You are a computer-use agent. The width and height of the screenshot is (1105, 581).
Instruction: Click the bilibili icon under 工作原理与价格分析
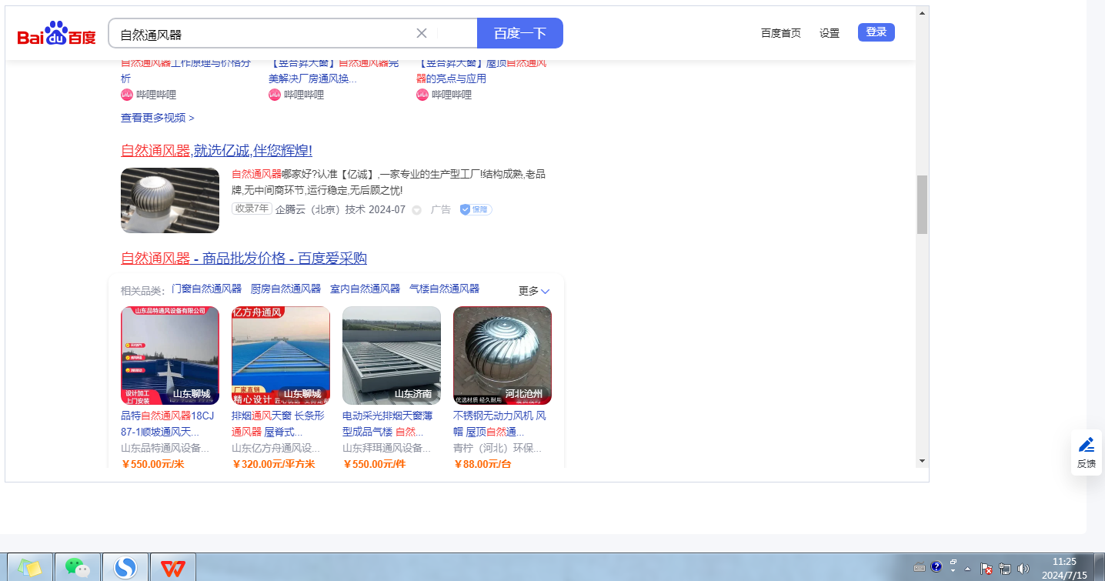pos(127,95)
